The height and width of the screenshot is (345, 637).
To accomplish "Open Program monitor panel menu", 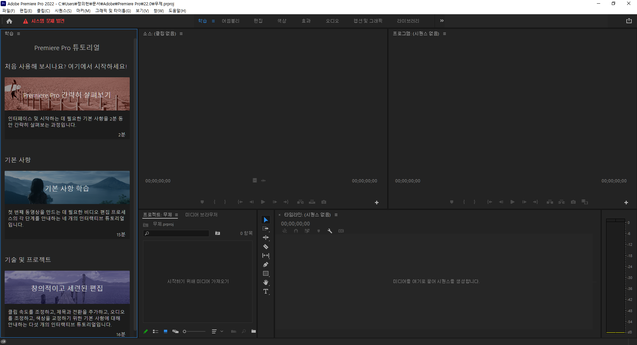I will pos(445,34).
